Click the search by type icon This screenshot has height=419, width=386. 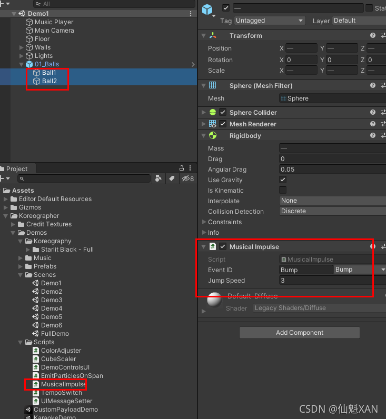[159, 178]
